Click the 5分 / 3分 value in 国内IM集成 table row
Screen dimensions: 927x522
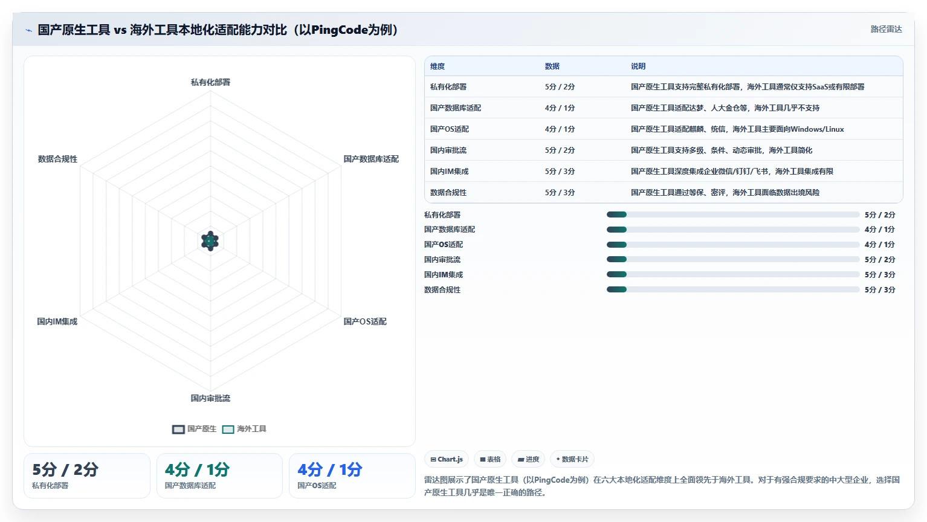pos(560,172)
